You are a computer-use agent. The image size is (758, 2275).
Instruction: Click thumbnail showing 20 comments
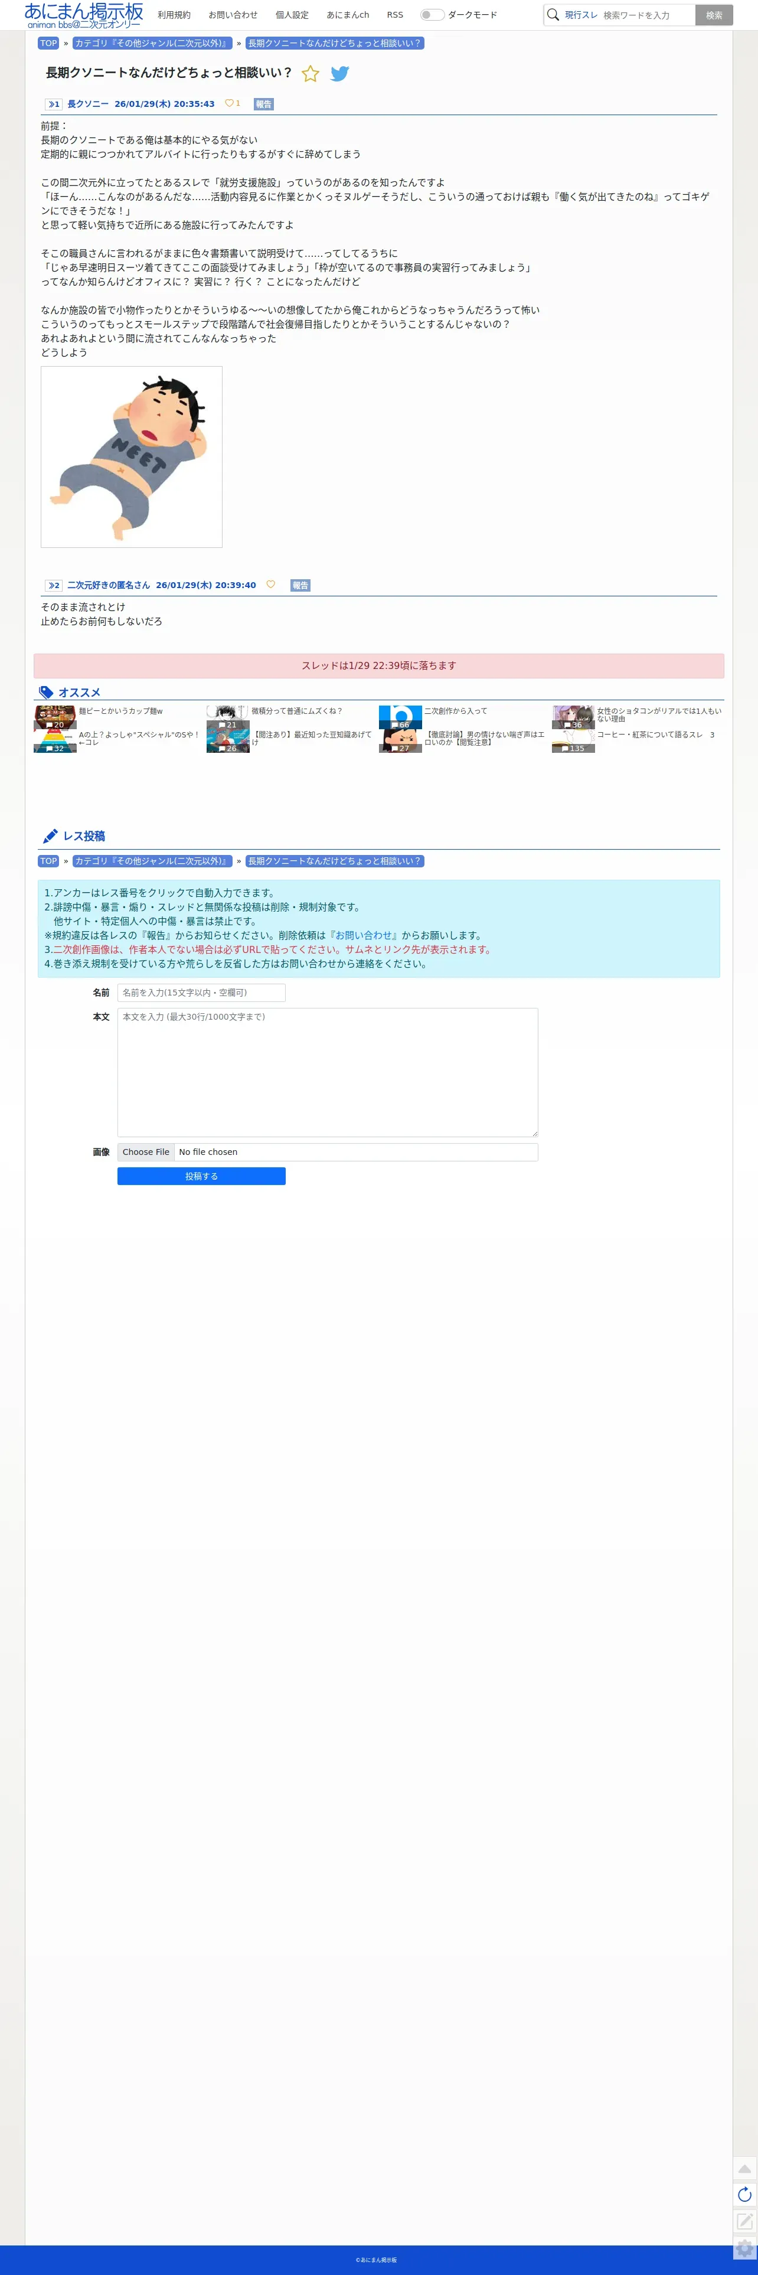(55, 717)
